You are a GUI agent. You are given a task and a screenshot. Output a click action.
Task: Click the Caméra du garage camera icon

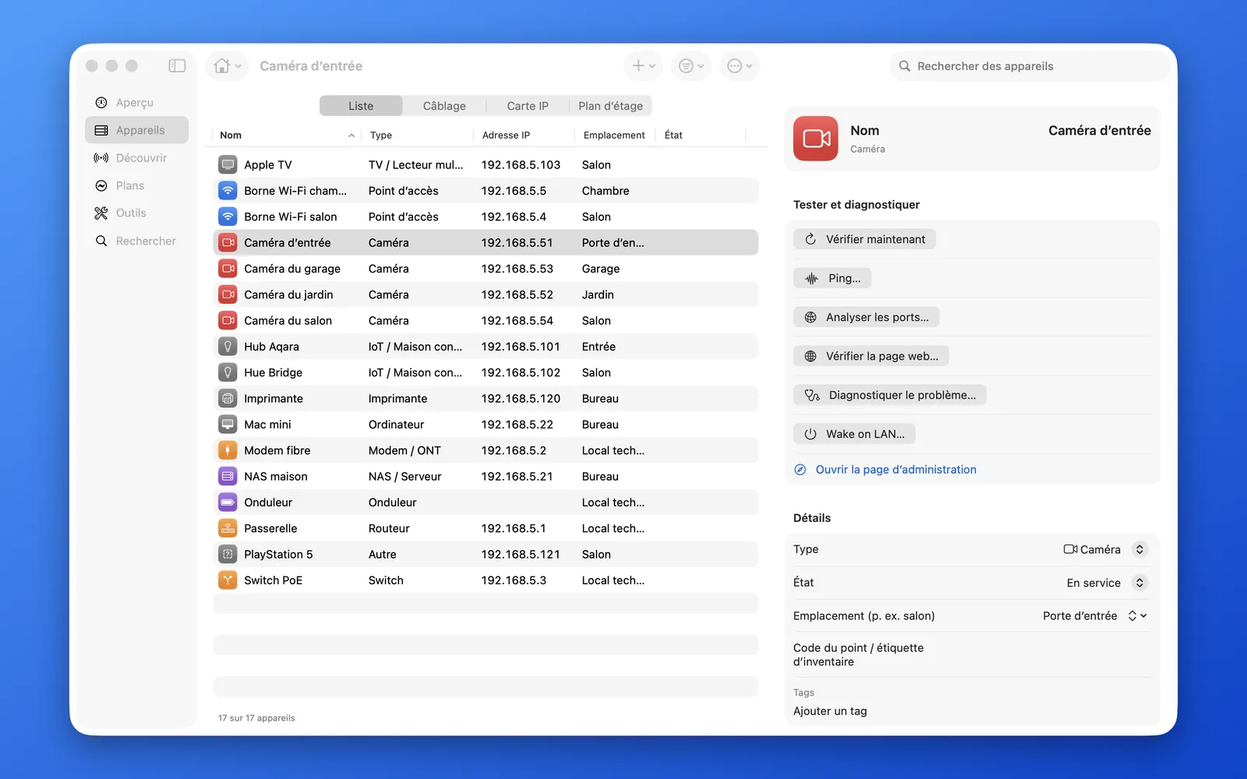point(228,269)
